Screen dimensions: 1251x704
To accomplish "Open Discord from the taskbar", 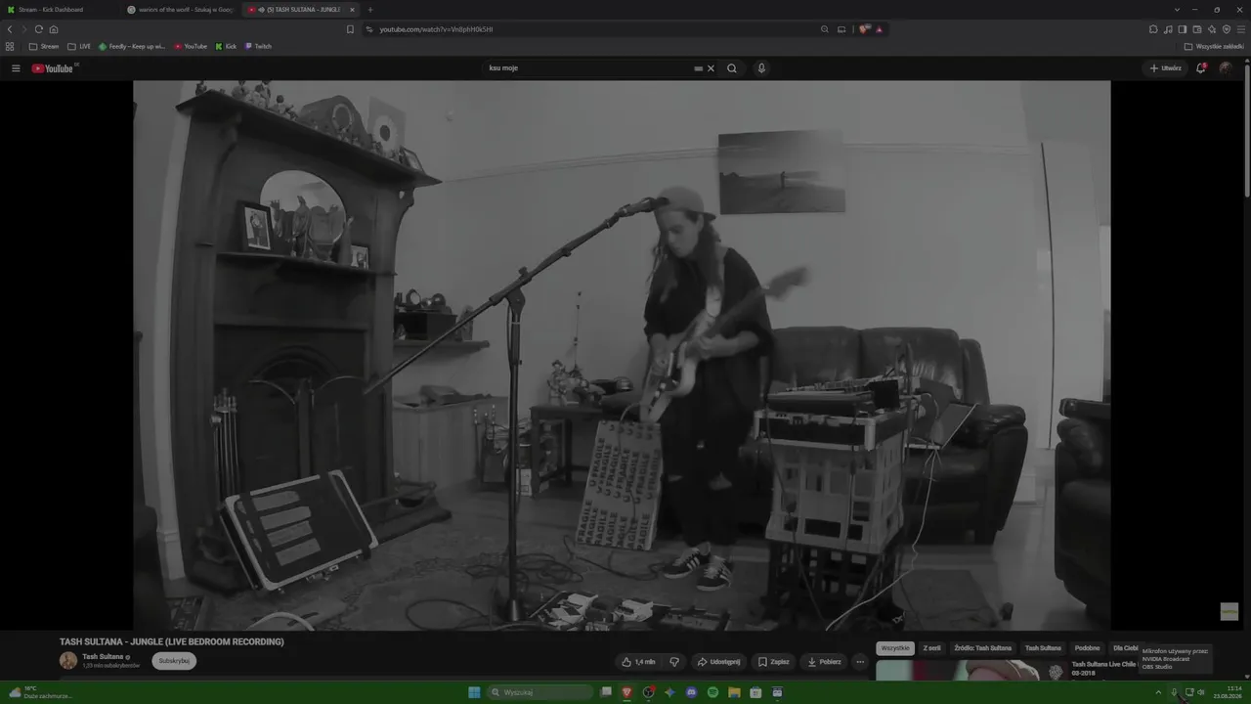I will [x=691, y=692].
